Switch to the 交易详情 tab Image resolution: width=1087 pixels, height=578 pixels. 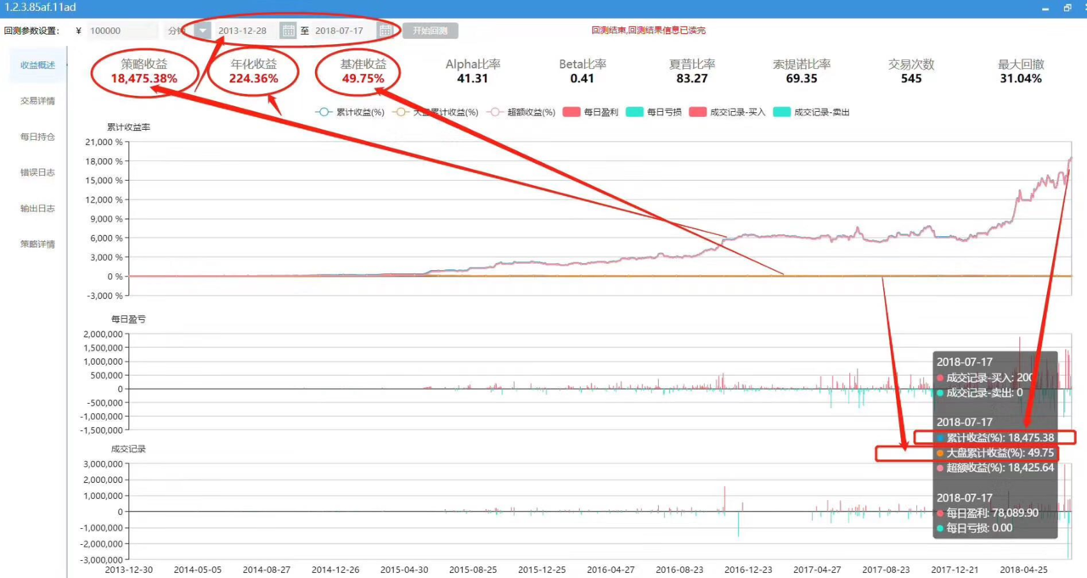pos(37,101)
